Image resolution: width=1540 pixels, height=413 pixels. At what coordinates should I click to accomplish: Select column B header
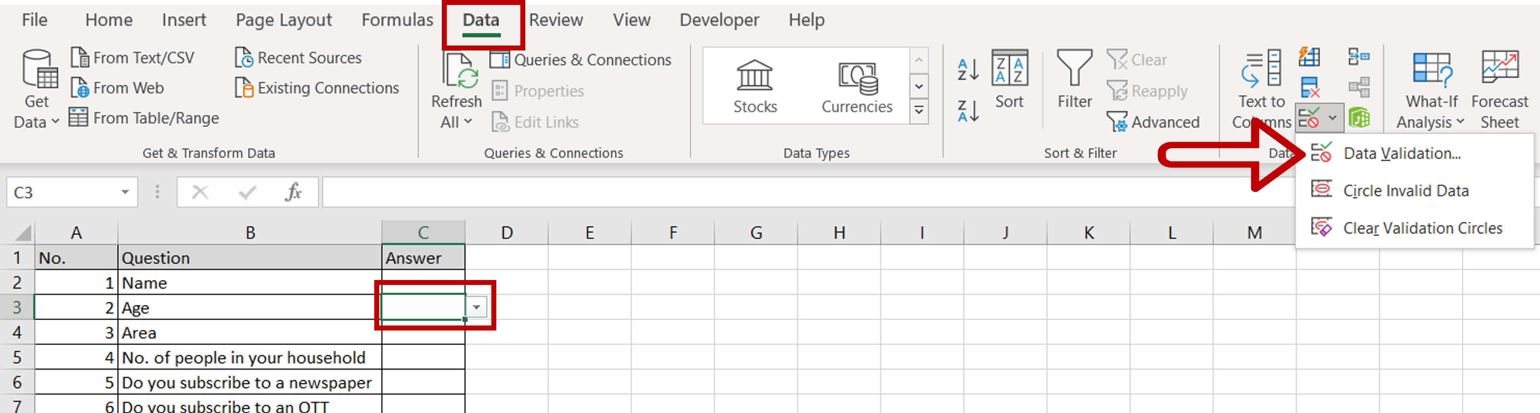coord(250,232)
